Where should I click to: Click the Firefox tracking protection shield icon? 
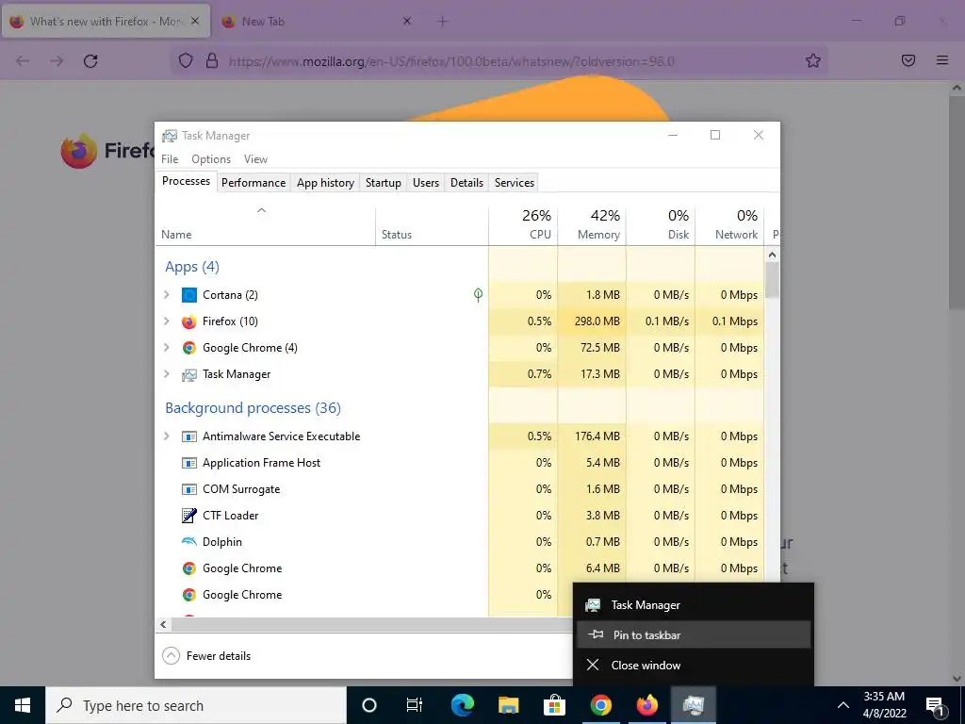[186, 61]
